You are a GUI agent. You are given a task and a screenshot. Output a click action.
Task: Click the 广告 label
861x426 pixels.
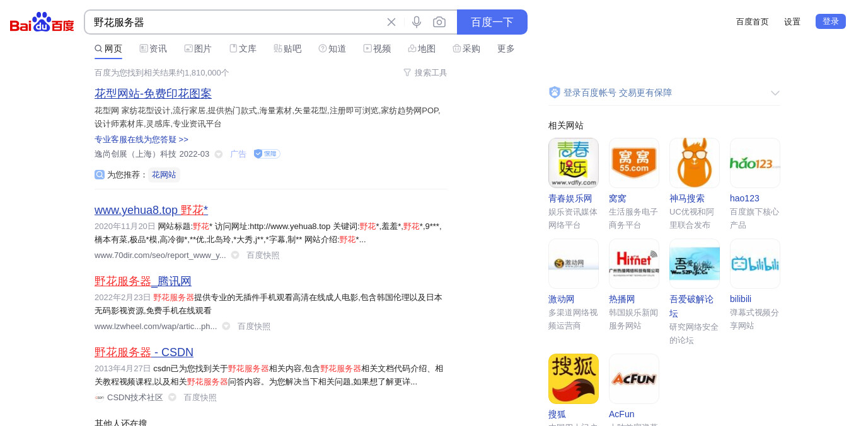tap(238, 154)
